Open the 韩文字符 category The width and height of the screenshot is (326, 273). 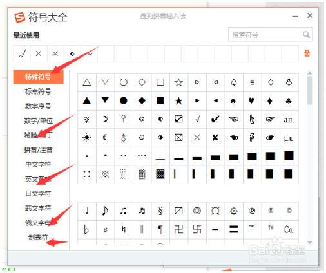(38, 208)
